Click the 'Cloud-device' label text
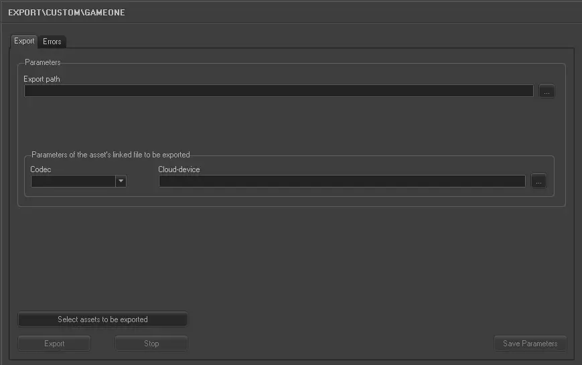 179,169
